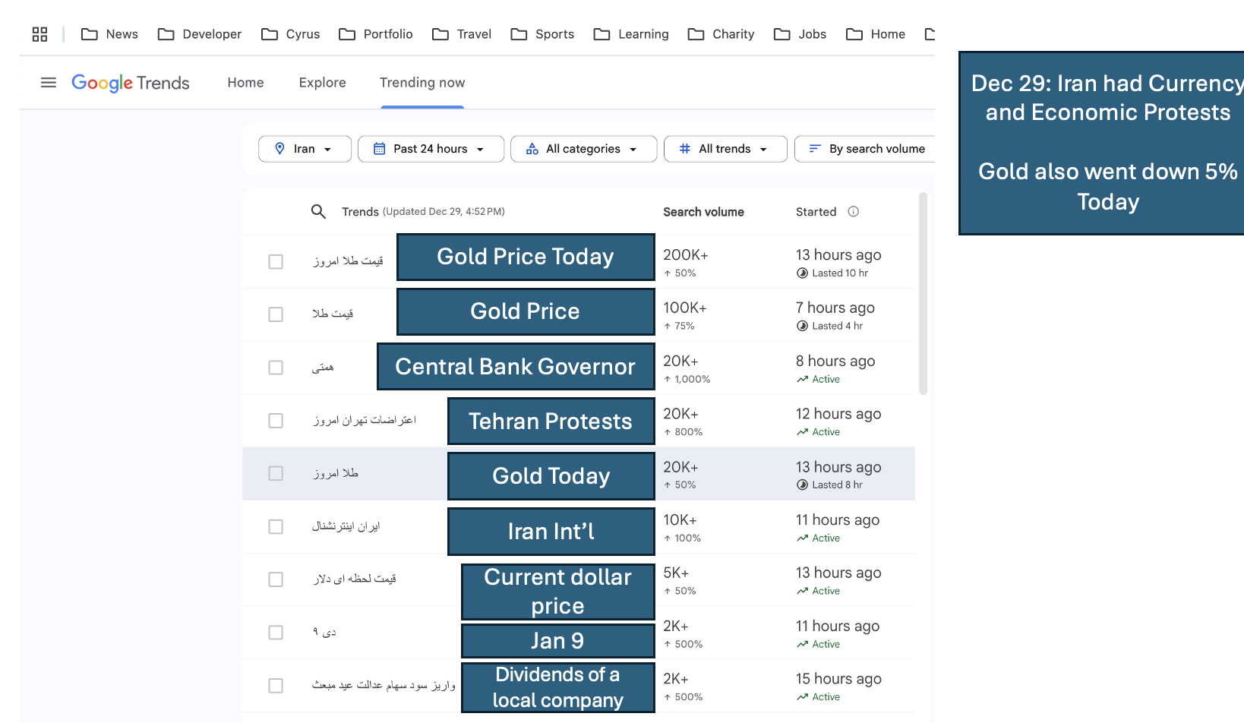
Task: Click the 1,000% increase value
Action: point(692,380)
